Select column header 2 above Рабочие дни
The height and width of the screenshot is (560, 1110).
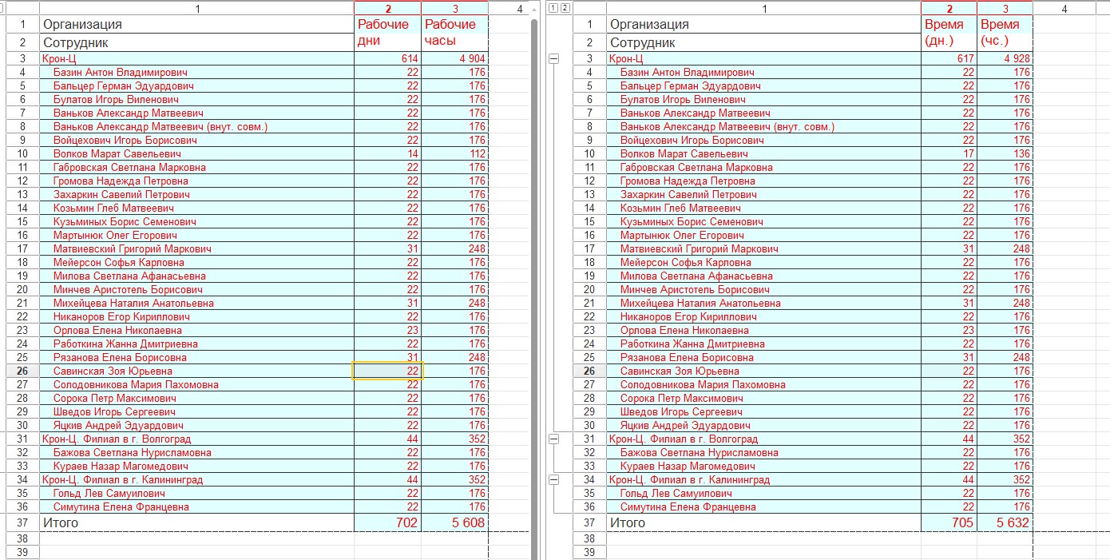coord(387,8)
